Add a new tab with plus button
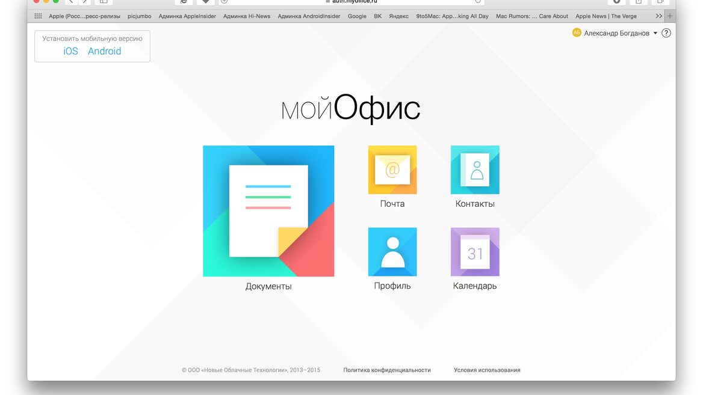703x395 pixels. pos(670,16)
